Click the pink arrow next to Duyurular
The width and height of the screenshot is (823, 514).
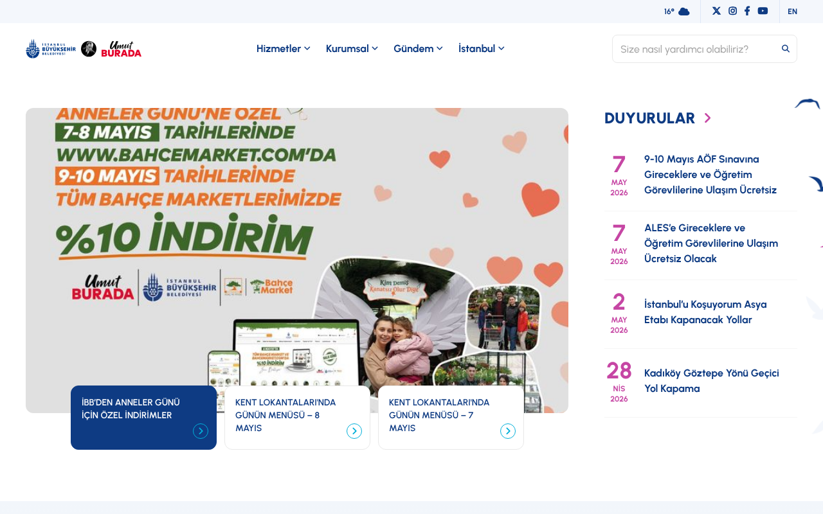[708, 118]
